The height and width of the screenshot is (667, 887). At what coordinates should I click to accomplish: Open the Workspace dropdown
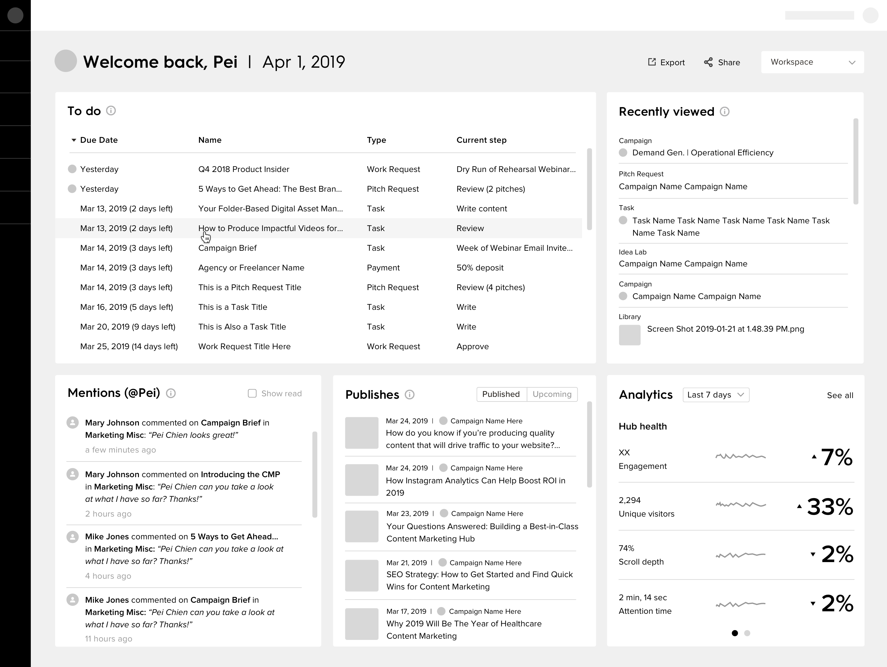pos(812,62)
